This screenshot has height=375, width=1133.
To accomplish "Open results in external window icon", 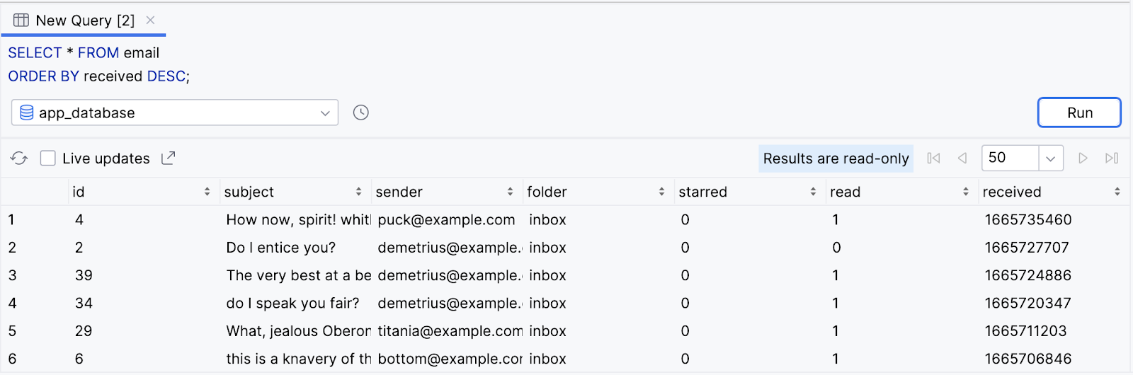I will tap(168, 158).
